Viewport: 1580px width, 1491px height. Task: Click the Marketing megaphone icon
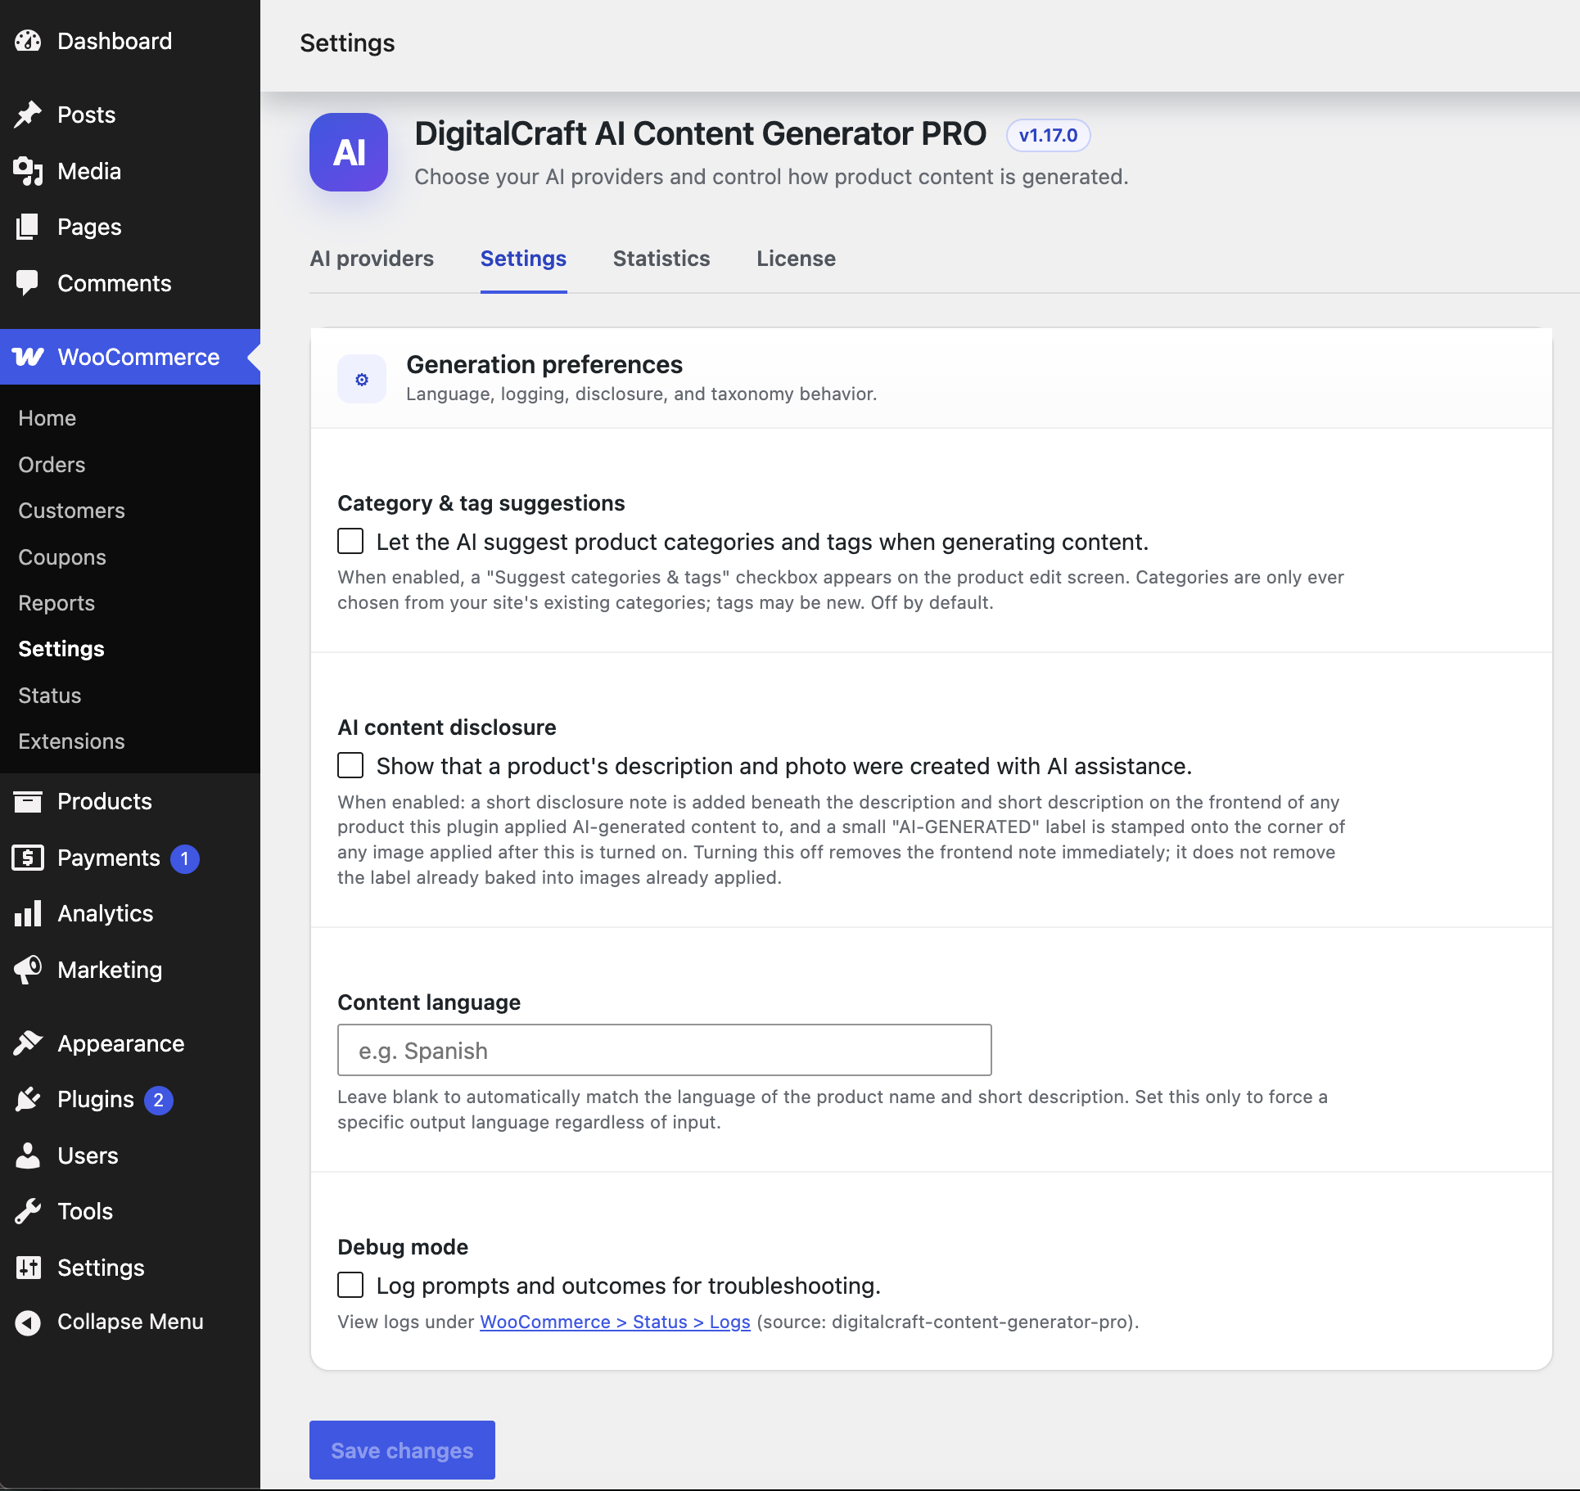pos(28,970)
